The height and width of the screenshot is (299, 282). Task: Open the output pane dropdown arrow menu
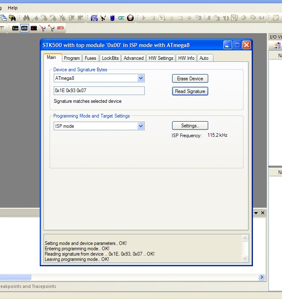(x=256, y=213)
